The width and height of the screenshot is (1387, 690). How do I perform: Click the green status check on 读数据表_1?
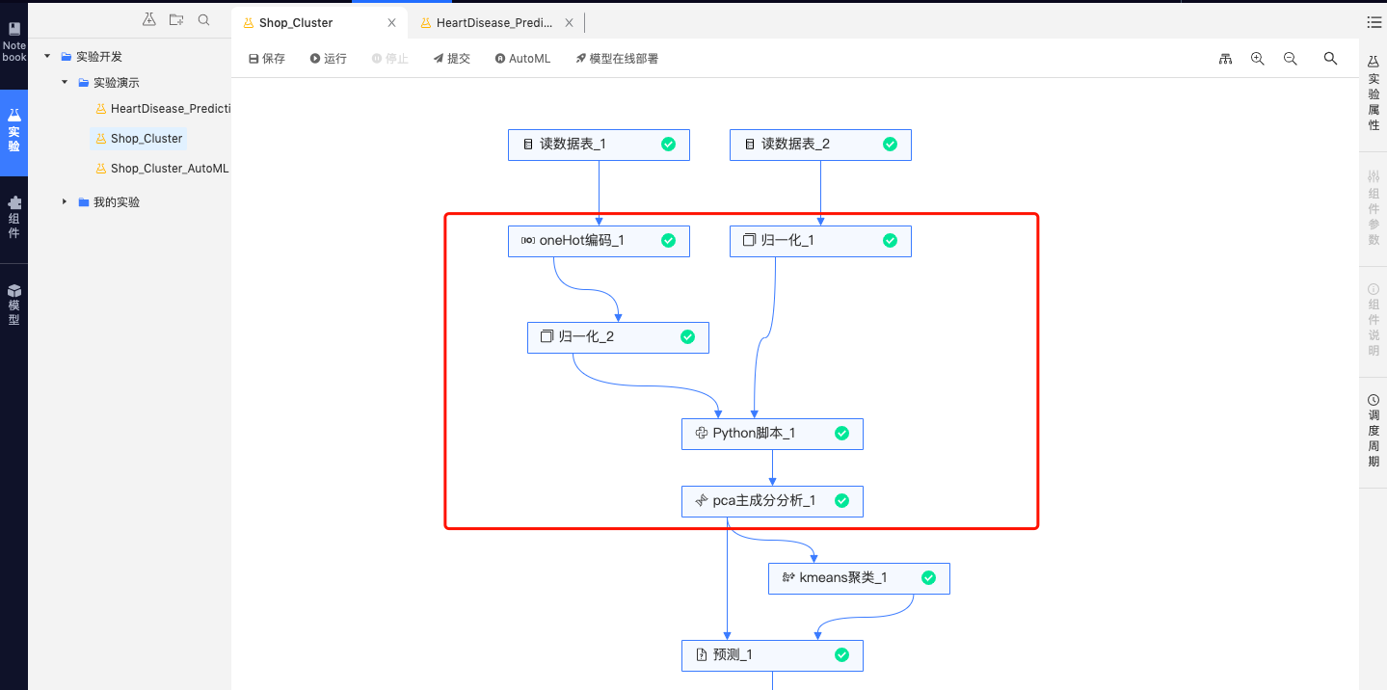[x=668, y=145]
